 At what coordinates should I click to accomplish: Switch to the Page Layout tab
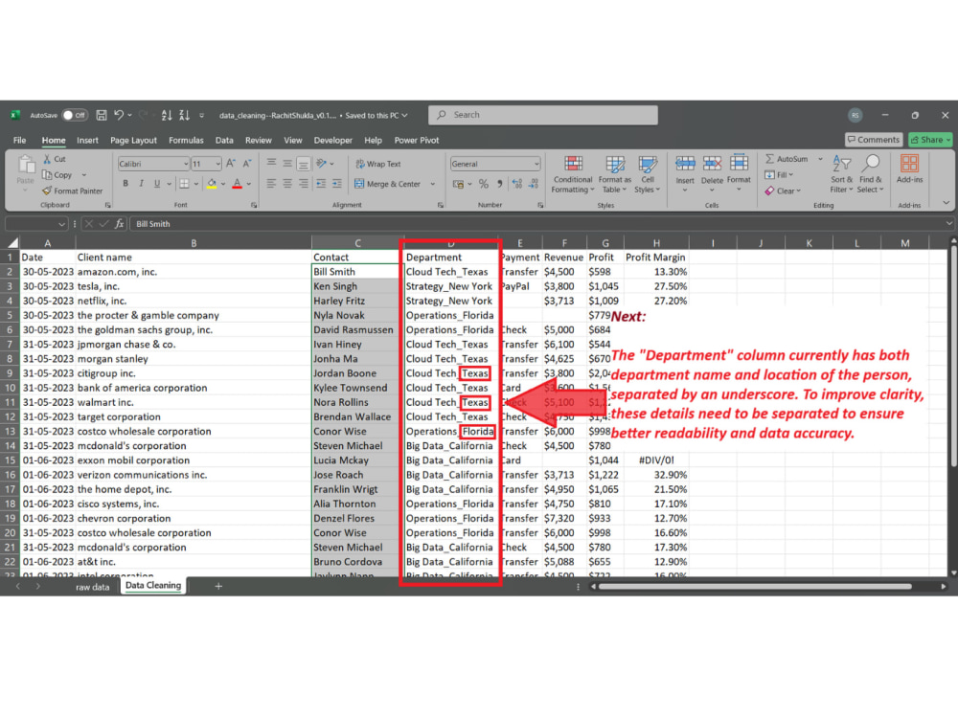tap(133, 140)
